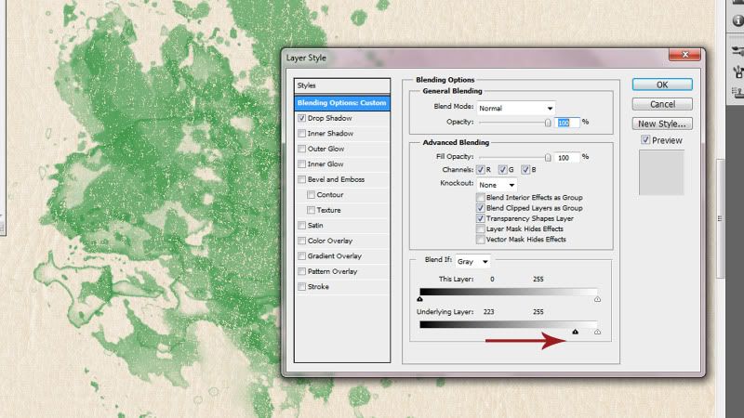Click Underlying Layer black slider handle

coord(575,331)
